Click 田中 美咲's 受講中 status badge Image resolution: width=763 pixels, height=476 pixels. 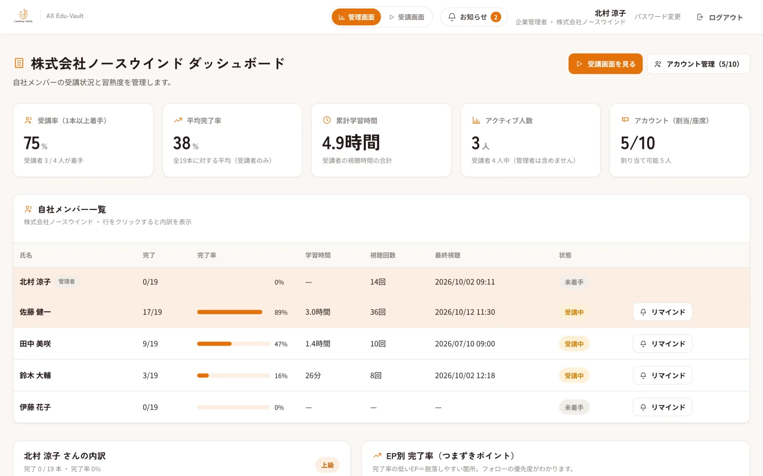[574, 344]
